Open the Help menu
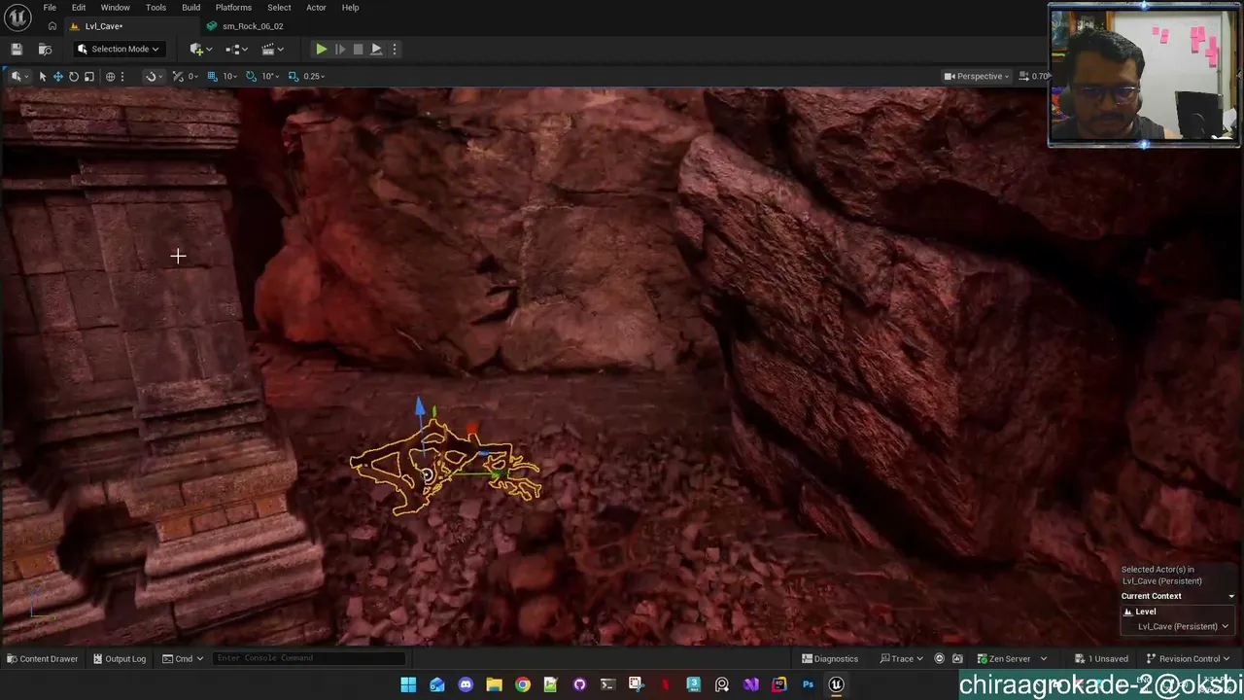This screenshot has height=700, width=1244. pyautogui.click(x=351, y=8)
